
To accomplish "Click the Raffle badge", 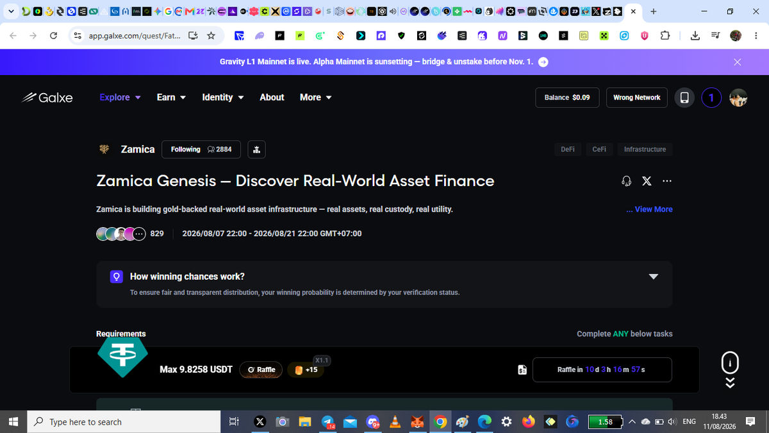I will (261, 369).
